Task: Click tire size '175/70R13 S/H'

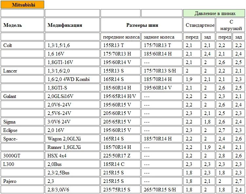Action: tap(162, 71)
